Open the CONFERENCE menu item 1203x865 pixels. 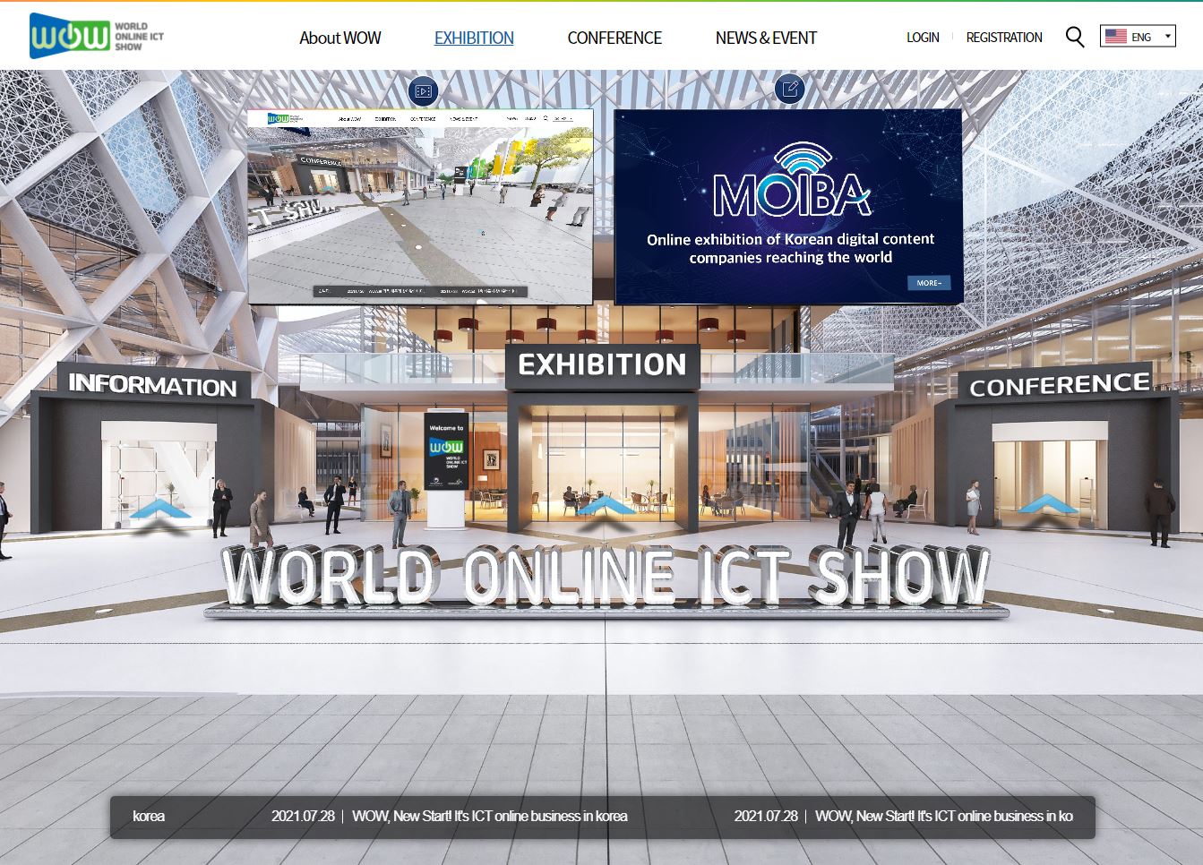614,38
